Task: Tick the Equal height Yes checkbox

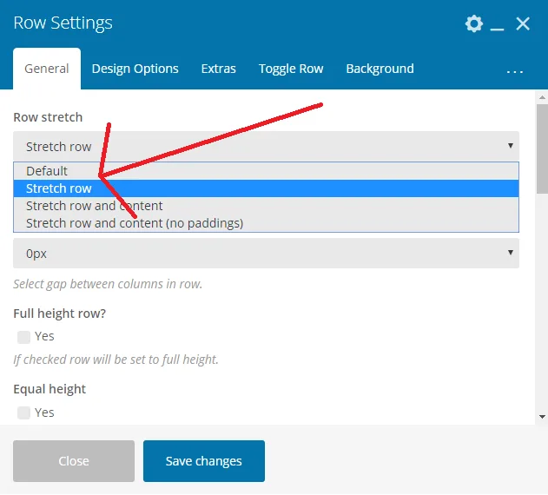Action: pyautogui.click(x=23, y=412)
